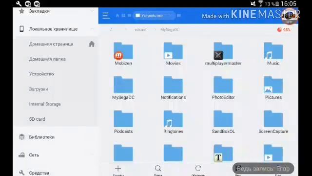Screen dimensions: 312x176
Task: Click MySegaDC in the breadcrumb path
Action: click(170, 30)
